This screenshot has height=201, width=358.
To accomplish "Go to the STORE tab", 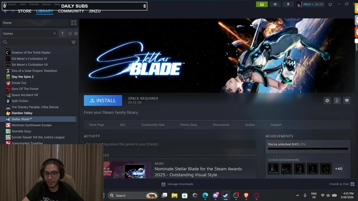I will 25,11.
